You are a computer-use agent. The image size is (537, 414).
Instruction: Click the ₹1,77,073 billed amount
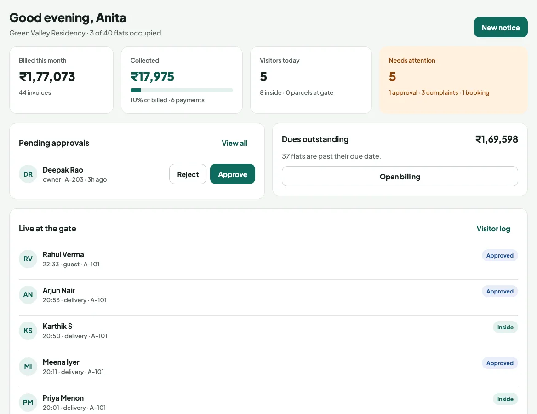(47, 76)
